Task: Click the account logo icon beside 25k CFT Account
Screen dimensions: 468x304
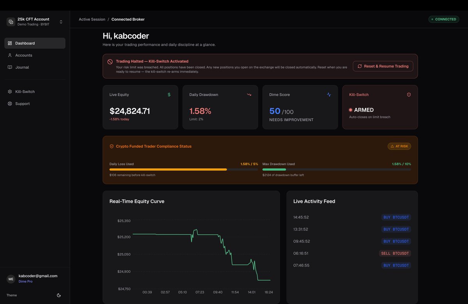Action: pyautogui.click(x=11, y=22)
